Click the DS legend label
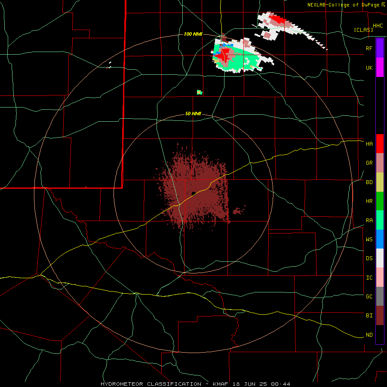The width and height of the screenshot is (387, 387). click(369, 258)
